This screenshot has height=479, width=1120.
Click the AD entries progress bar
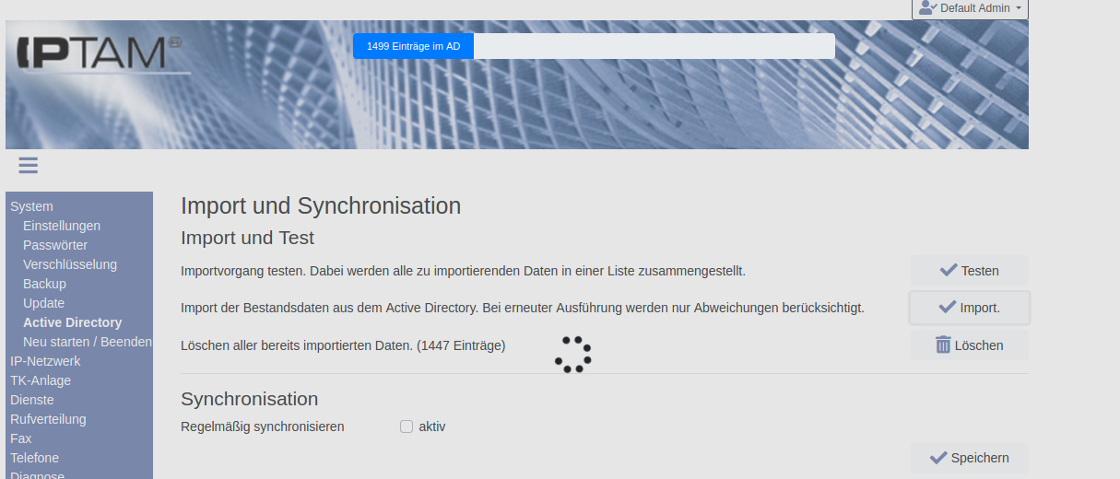[594, 46]
